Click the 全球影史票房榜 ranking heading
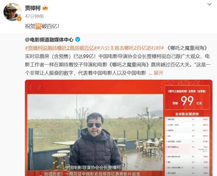The height and width of the screenshot is (176, 217). pyautogui.click(x=187, y=114)
